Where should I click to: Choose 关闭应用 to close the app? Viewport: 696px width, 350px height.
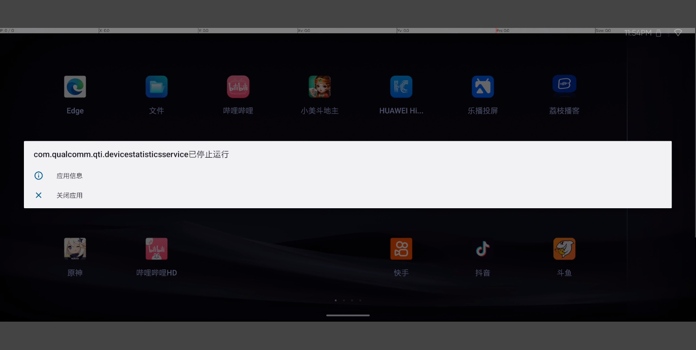pos(70,195)
